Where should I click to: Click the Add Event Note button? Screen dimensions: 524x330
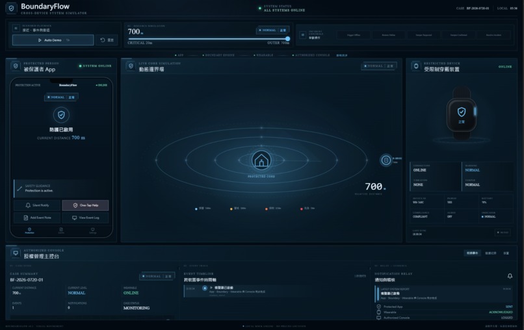[37, 218]
